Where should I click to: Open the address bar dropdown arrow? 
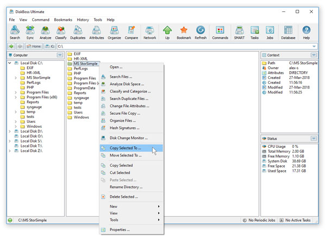(314, 46)
